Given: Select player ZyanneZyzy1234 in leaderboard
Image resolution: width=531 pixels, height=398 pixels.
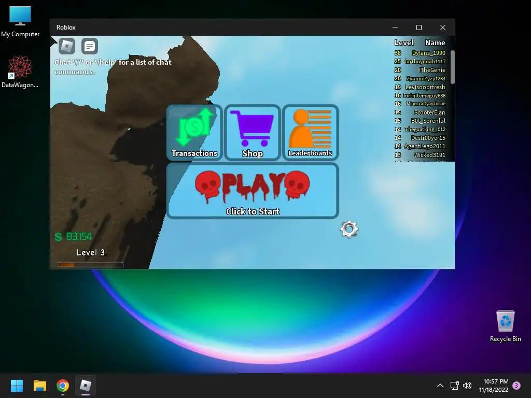Looking at the screenshot, I should coord(426,79).
